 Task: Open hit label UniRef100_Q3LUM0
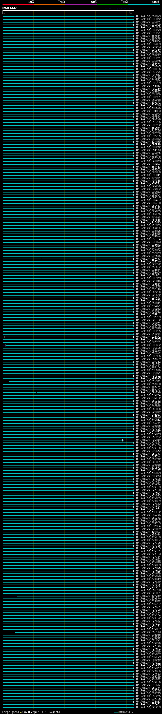pyautogui.click(x=148, y=94)
